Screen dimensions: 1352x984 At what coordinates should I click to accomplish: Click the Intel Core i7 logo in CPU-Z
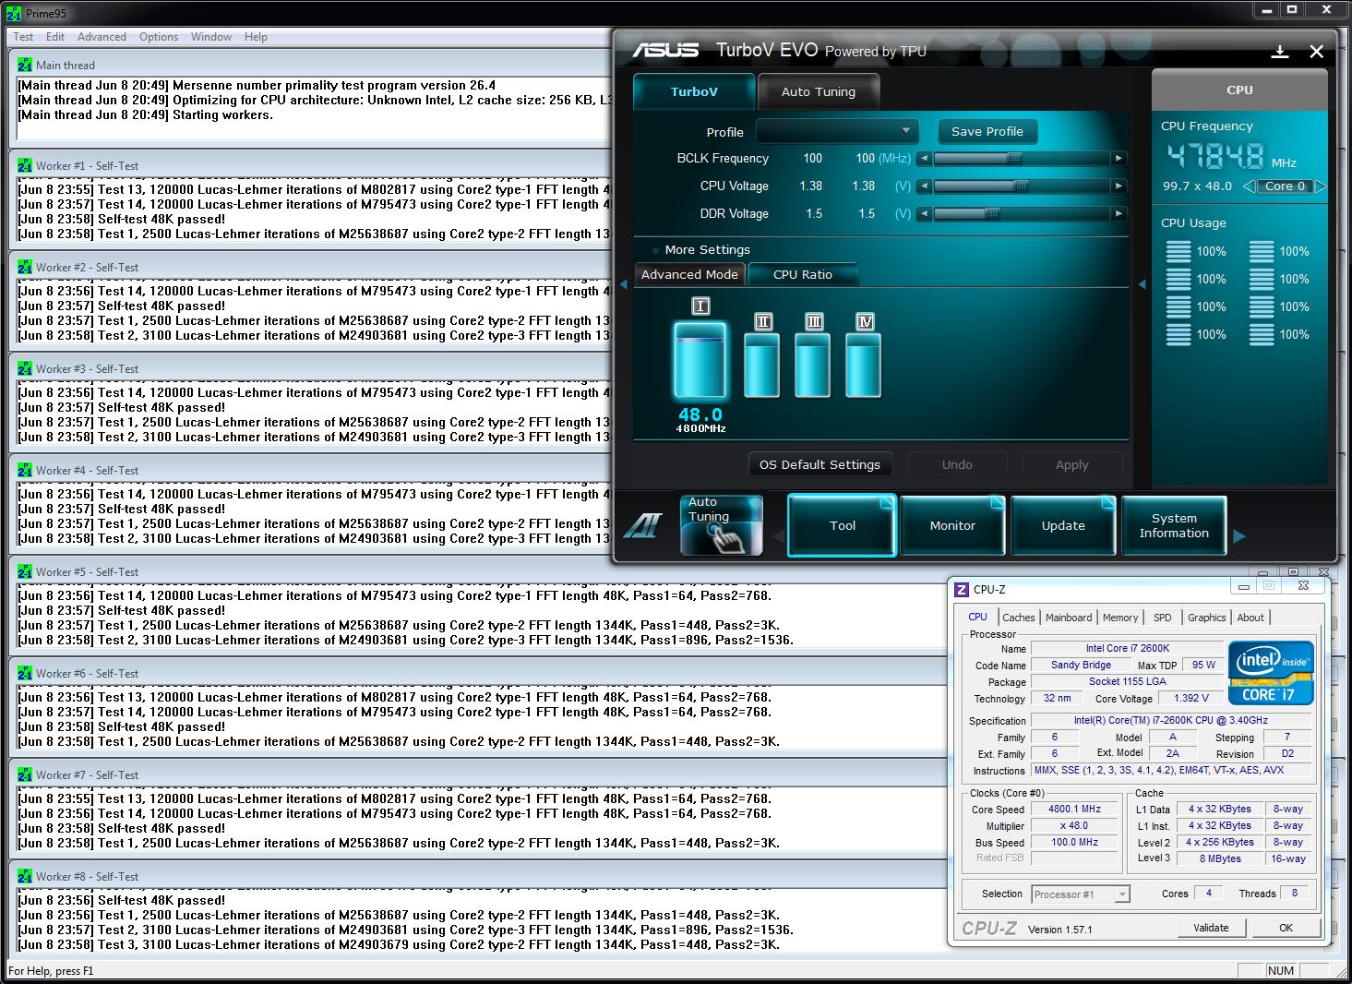[x=1271, y=673]
